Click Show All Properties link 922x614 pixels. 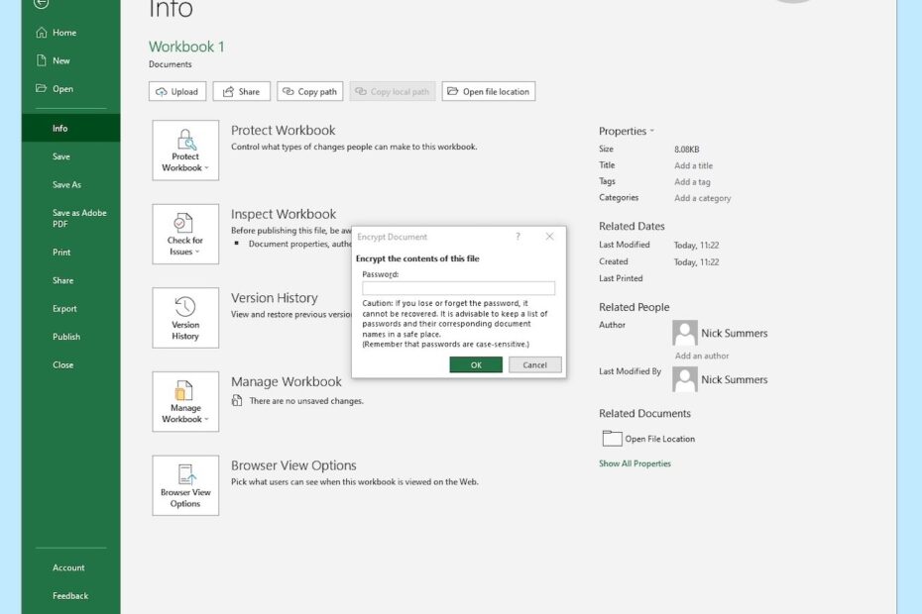click(635, 463)
